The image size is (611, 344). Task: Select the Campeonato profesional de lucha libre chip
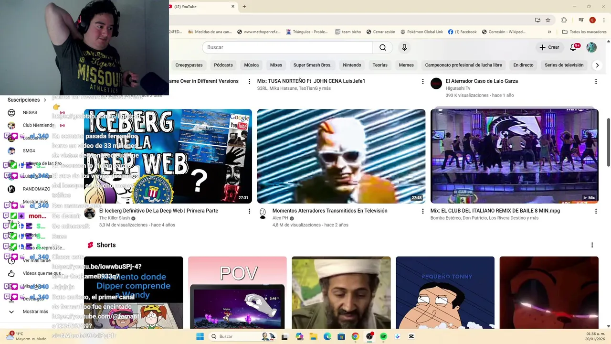(x=464, y=65)
